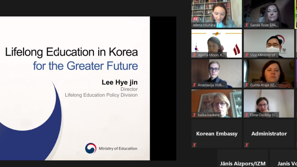Click Hanna Moon muted microphone icon
297x167 pixels.
[x=194, y=55]
